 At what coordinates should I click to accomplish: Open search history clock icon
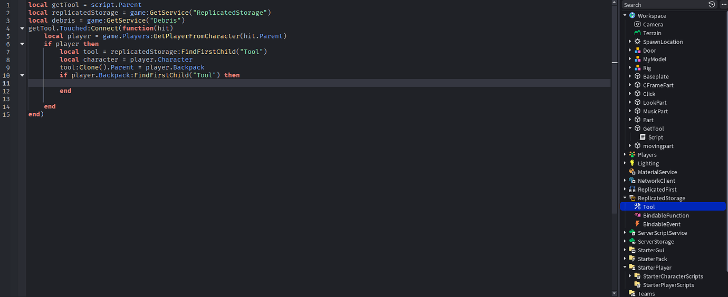click(x=712, y=4)
